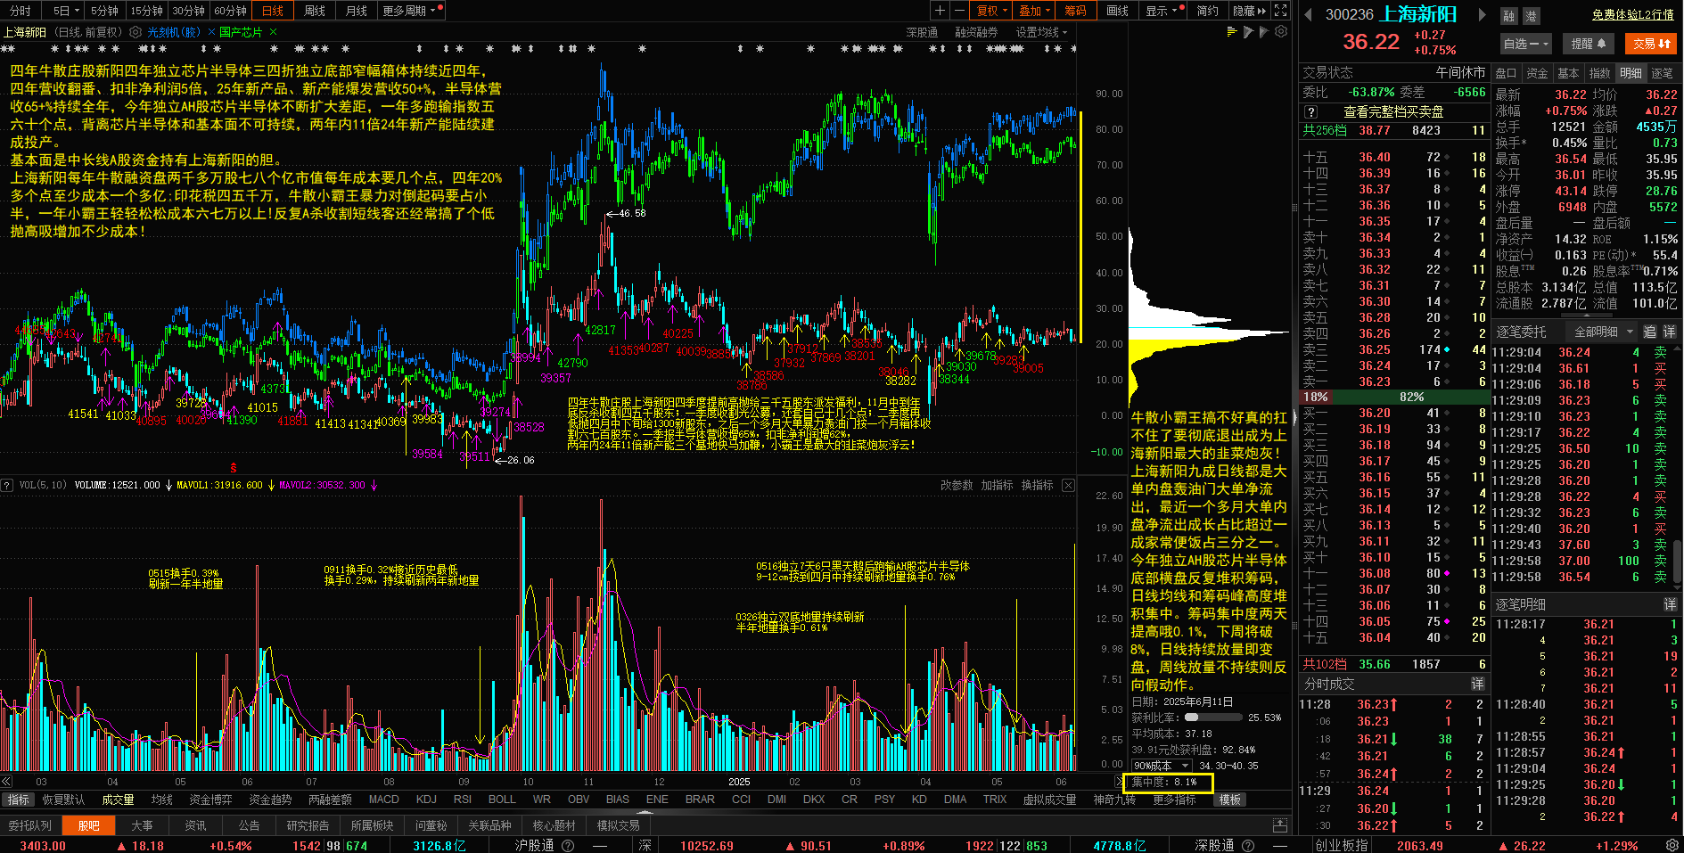
Task: Open settings gear beside 上海新阳 title
Action: point(136,32)
